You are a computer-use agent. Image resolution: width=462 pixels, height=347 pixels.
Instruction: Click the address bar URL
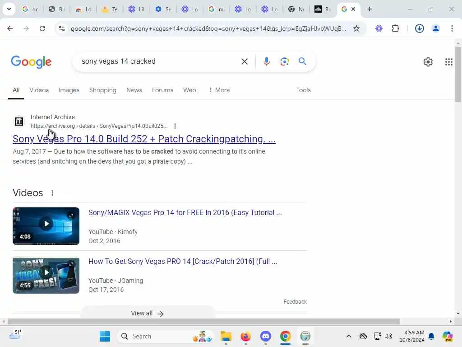pos(208,28)
